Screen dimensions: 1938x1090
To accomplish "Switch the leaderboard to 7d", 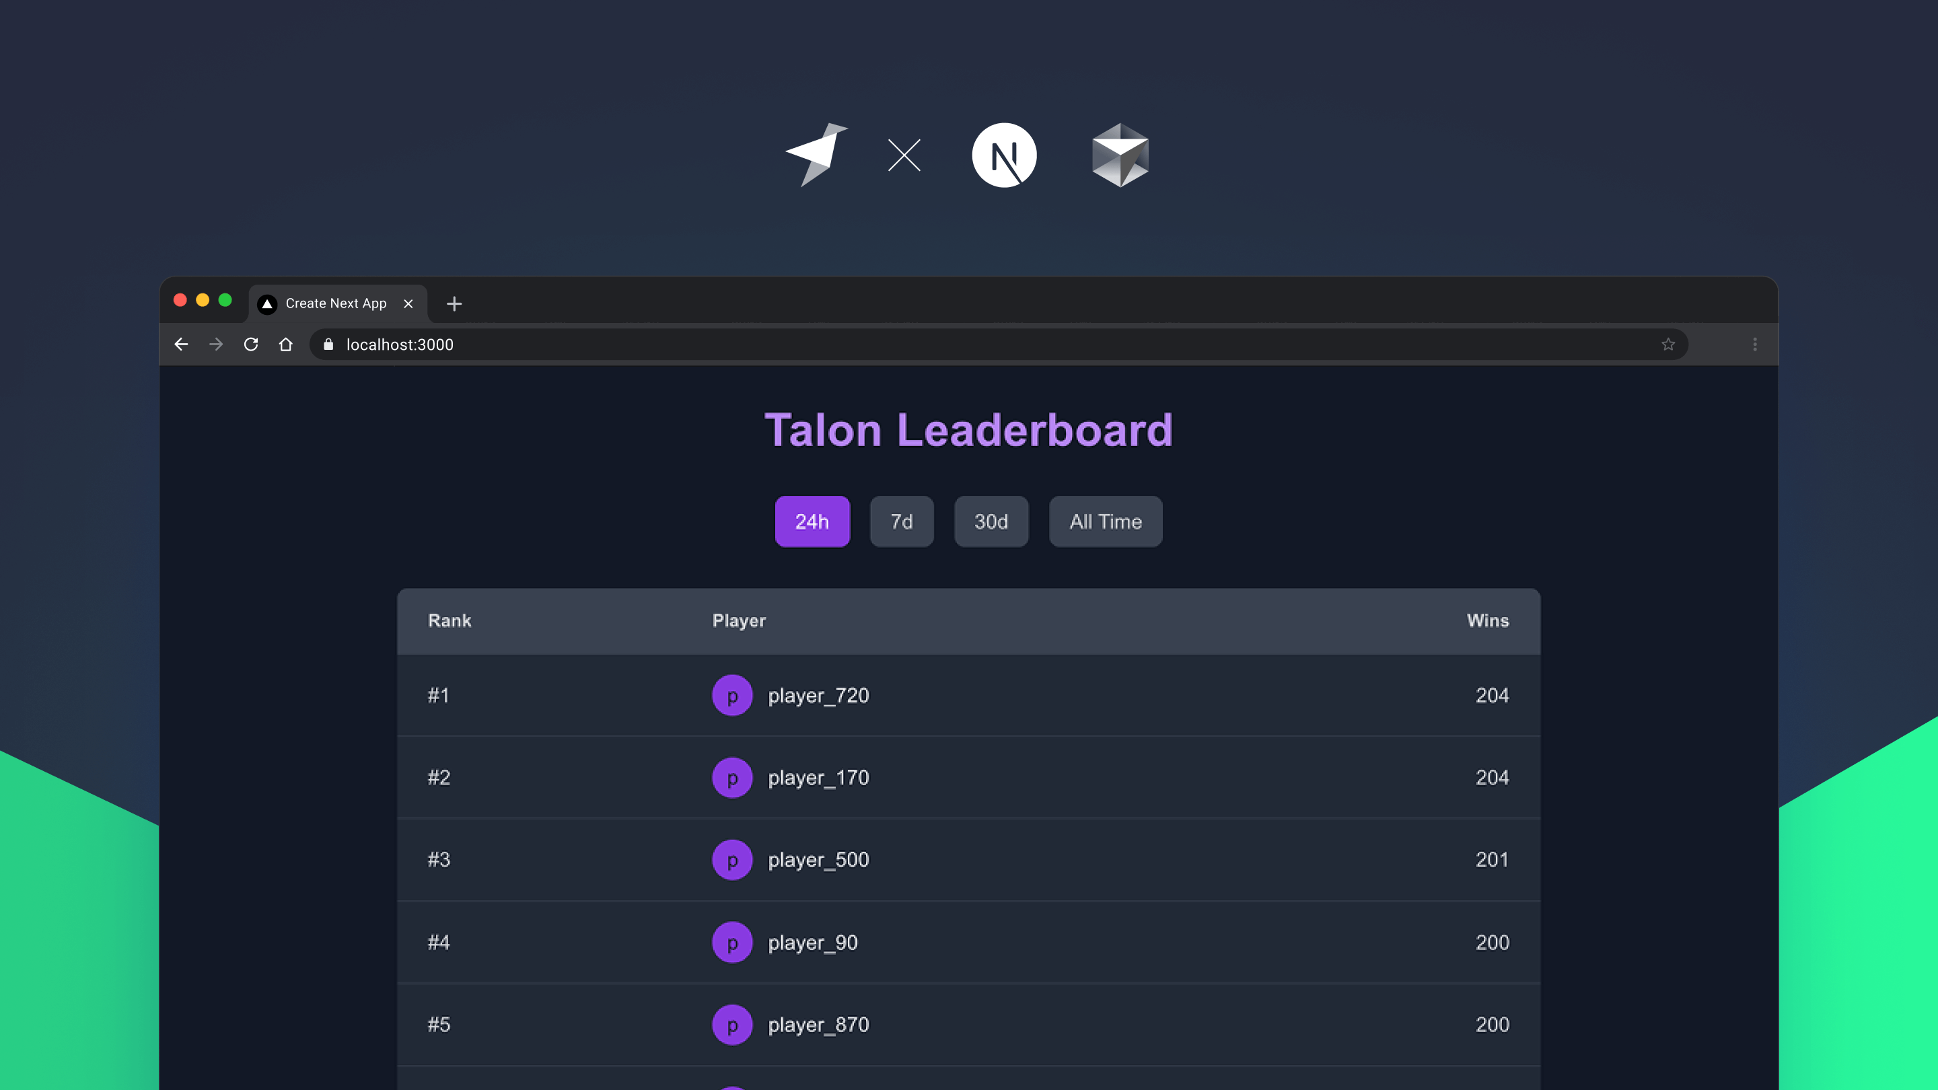I will (x=901, y=521).
